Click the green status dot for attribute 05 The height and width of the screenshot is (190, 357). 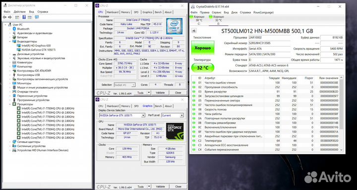[x=194, y=101]
